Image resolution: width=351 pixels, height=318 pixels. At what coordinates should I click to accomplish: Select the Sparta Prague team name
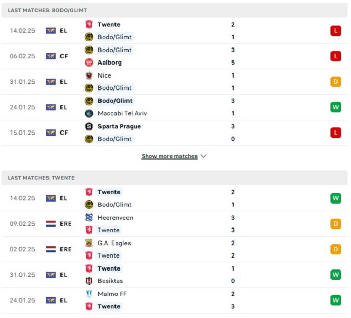pyautogui.click(x=119, y=126)
